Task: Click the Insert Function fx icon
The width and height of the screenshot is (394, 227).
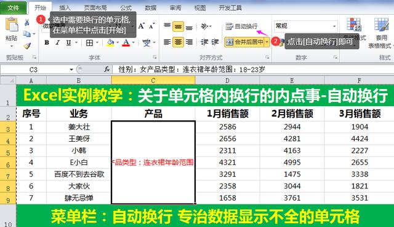Action: coord(107,69)
